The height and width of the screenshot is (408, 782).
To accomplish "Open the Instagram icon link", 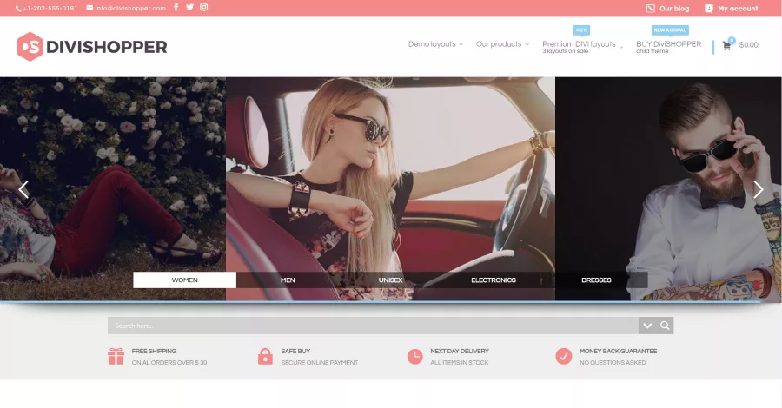I will [x=203, y=7].
